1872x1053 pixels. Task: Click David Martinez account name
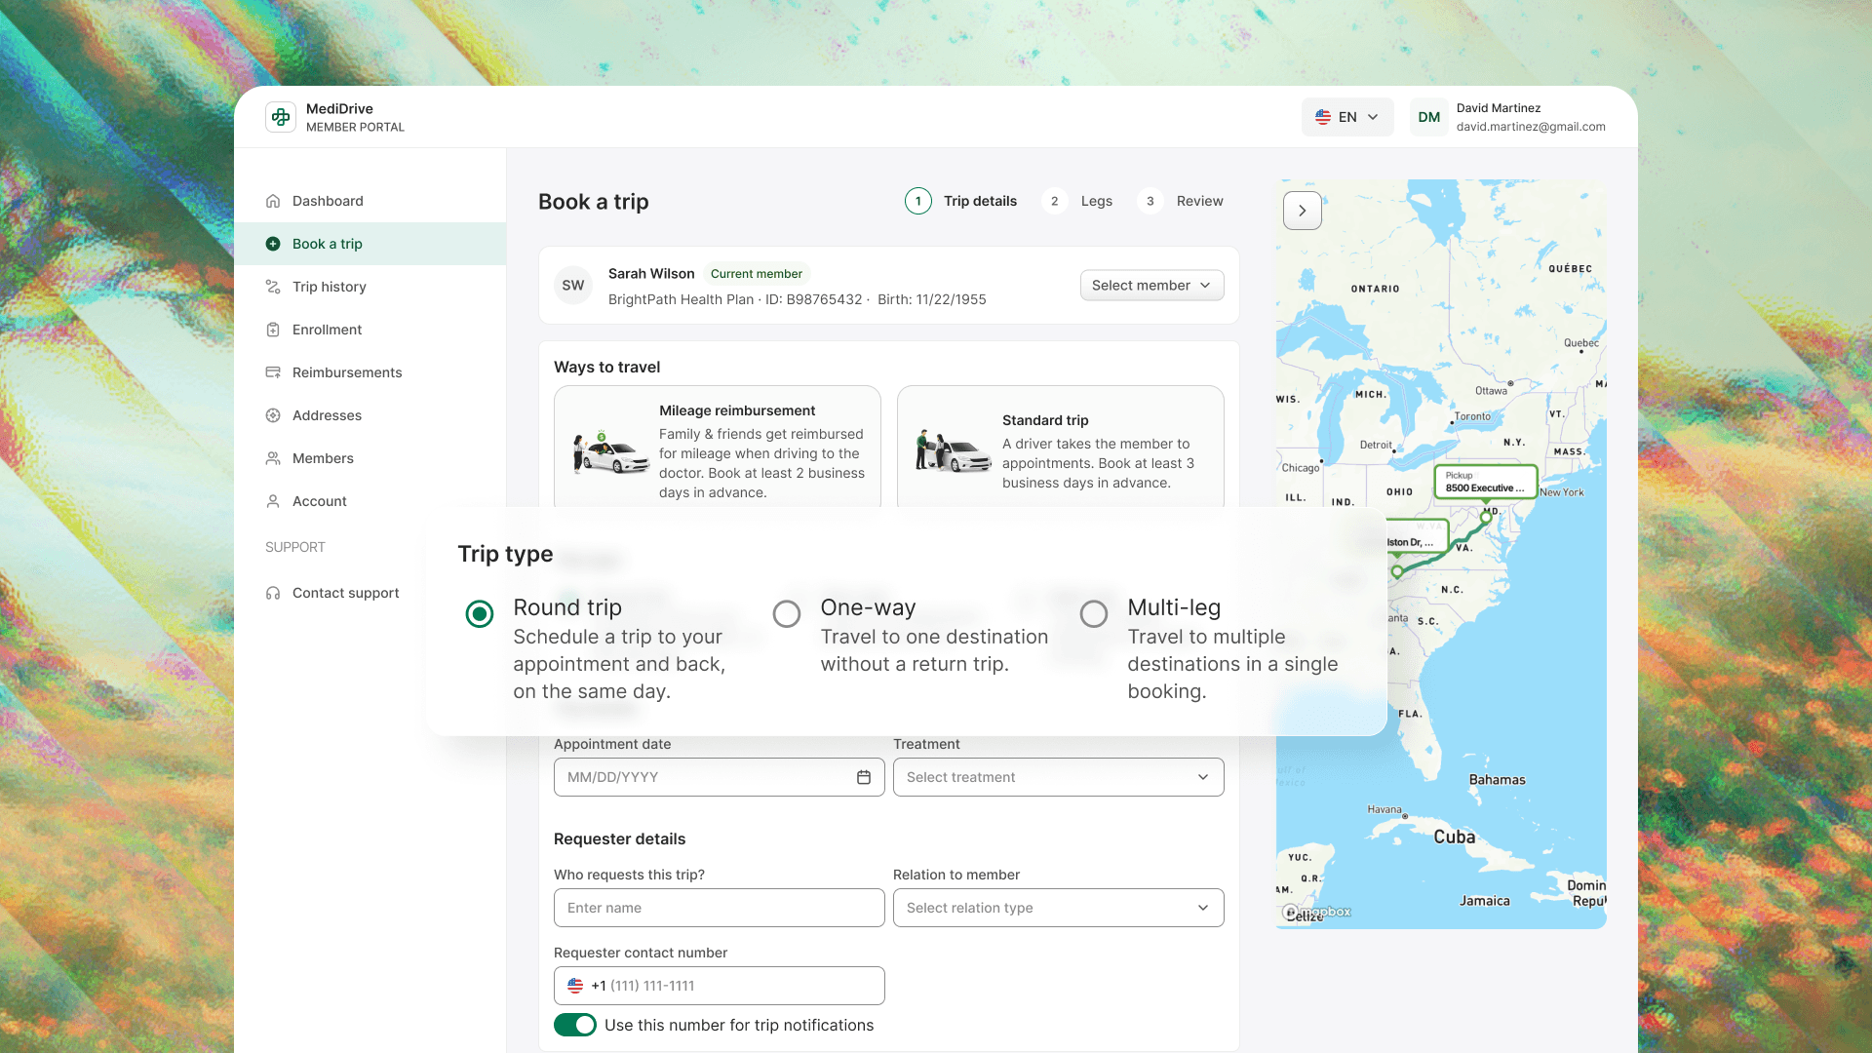pos(1499,108)
